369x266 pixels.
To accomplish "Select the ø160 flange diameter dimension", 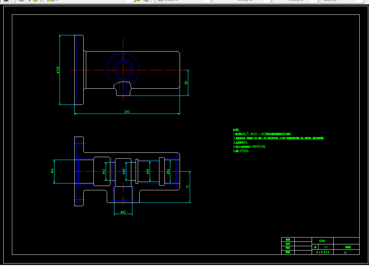I will pyautogui.click(x=58, y=70).
